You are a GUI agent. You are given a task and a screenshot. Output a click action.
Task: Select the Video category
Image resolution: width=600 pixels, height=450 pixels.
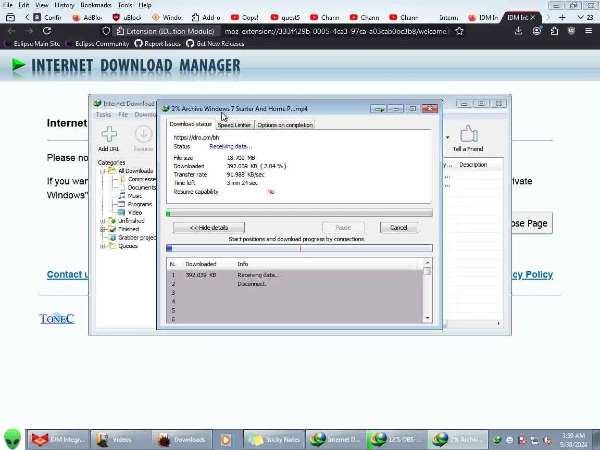(135, 213)
